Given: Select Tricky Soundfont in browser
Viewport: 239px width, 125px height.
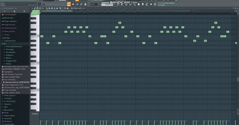Looking at the screenshot, I should coord(10,90).
